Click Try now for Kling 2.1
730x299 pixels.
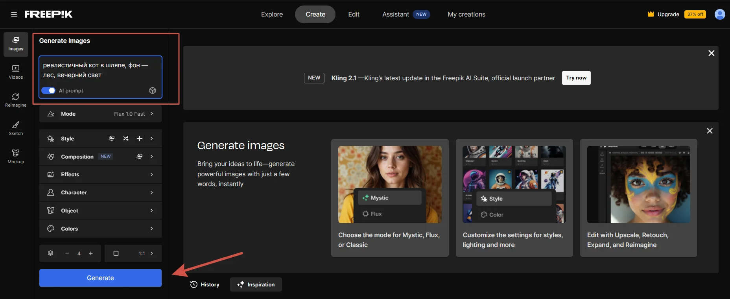tap(576, 78)
